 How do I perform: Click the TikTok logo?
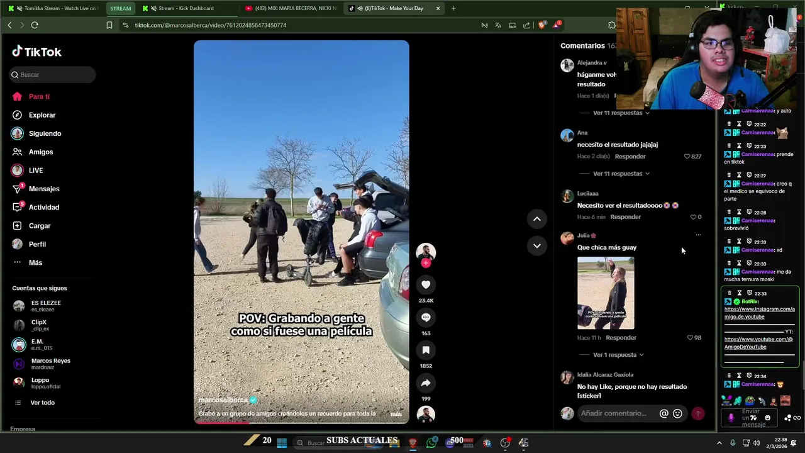36,52
